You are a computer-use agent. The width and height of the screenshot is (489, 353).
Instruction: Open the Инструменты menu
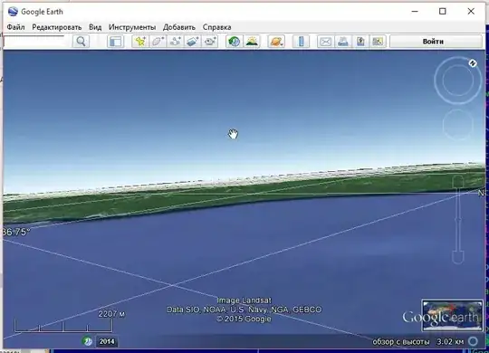pyautogui.click(x=132, y=27)
